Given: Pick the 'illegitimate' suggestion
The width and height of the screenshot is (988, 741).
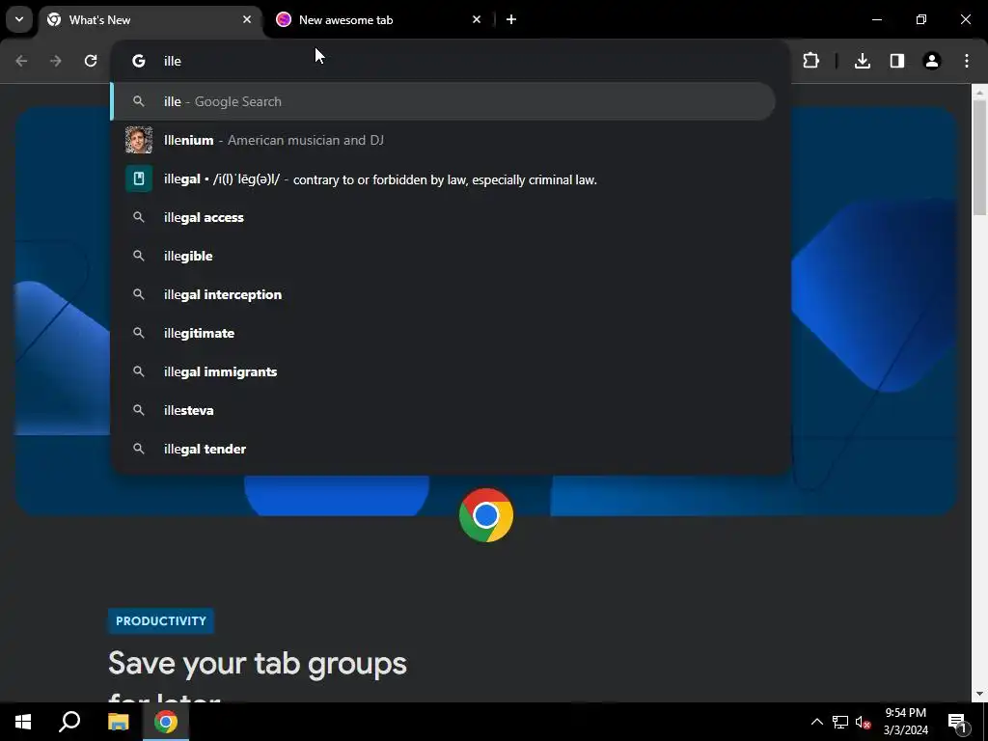Looking at the screenshot, I should [443, 333].
